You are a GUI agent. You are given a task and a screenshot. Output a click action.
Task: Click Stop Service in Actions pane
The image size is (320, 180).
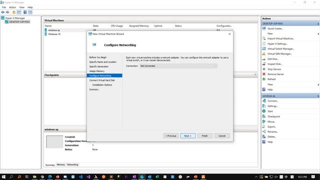coord(274,69)
